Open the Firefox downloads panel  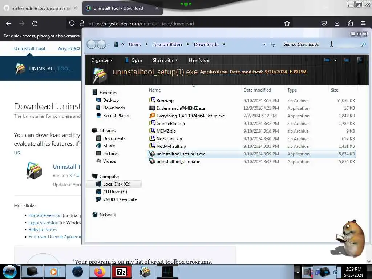pyautogui.click(x=337, y=23)
